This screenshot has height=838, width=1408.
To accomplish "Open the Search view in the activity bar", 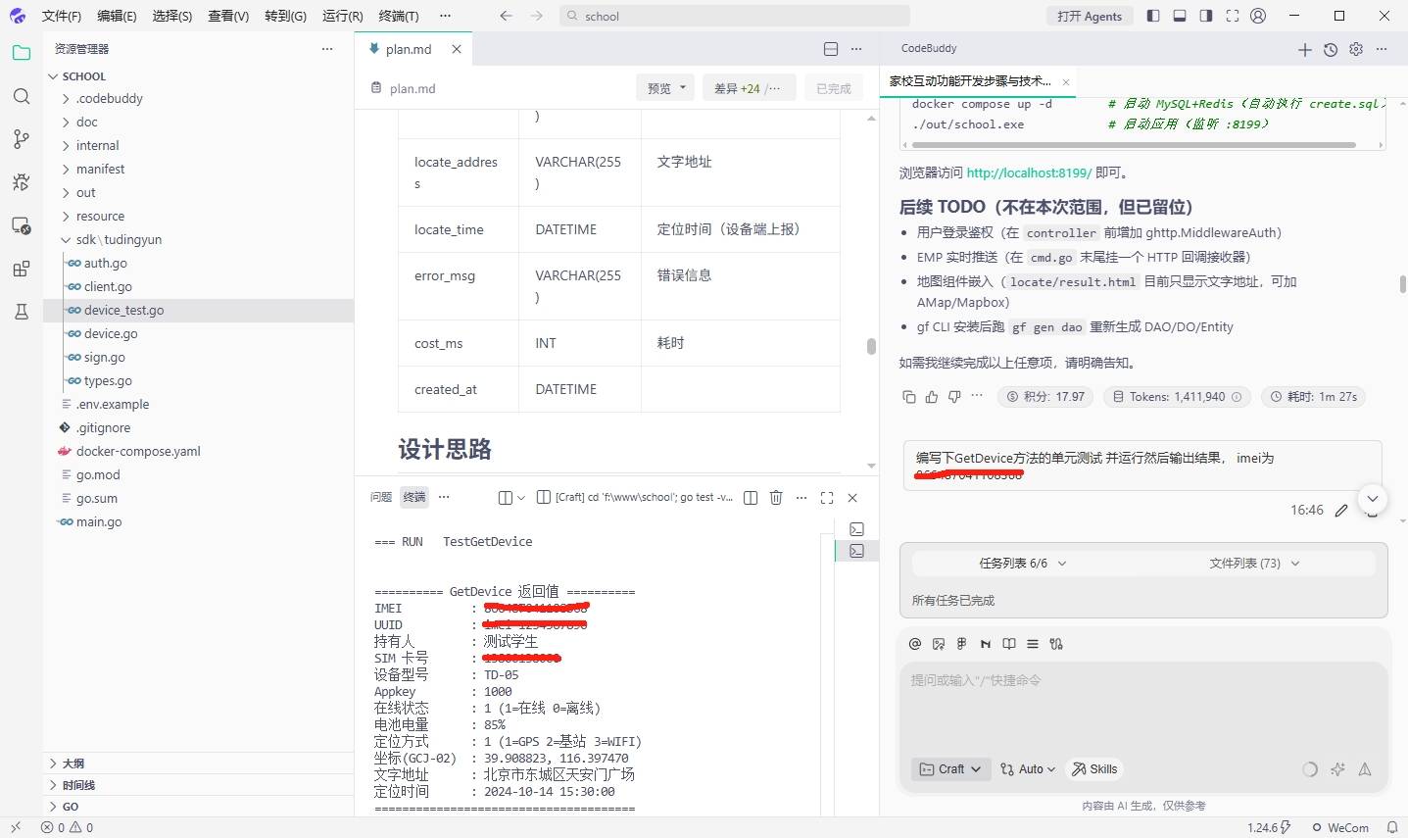I will [x=22, y=96].
